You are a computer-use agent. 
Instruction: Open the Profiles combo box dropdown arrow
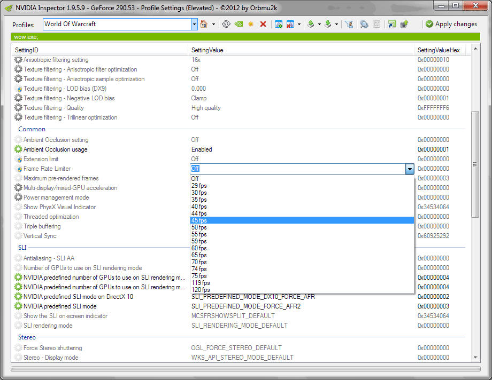click(x=194, y=25)
